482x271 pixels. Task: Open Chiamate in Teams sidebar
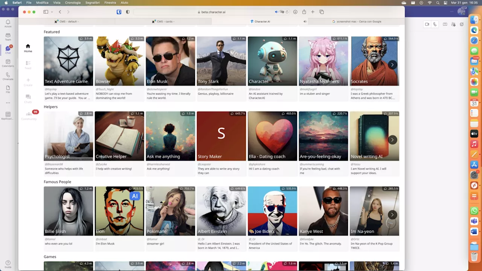click(x=8, y=76)
